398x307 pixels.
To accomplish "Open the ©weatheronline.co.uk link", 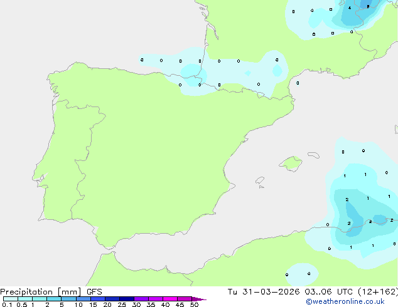I will pos(345,301).
